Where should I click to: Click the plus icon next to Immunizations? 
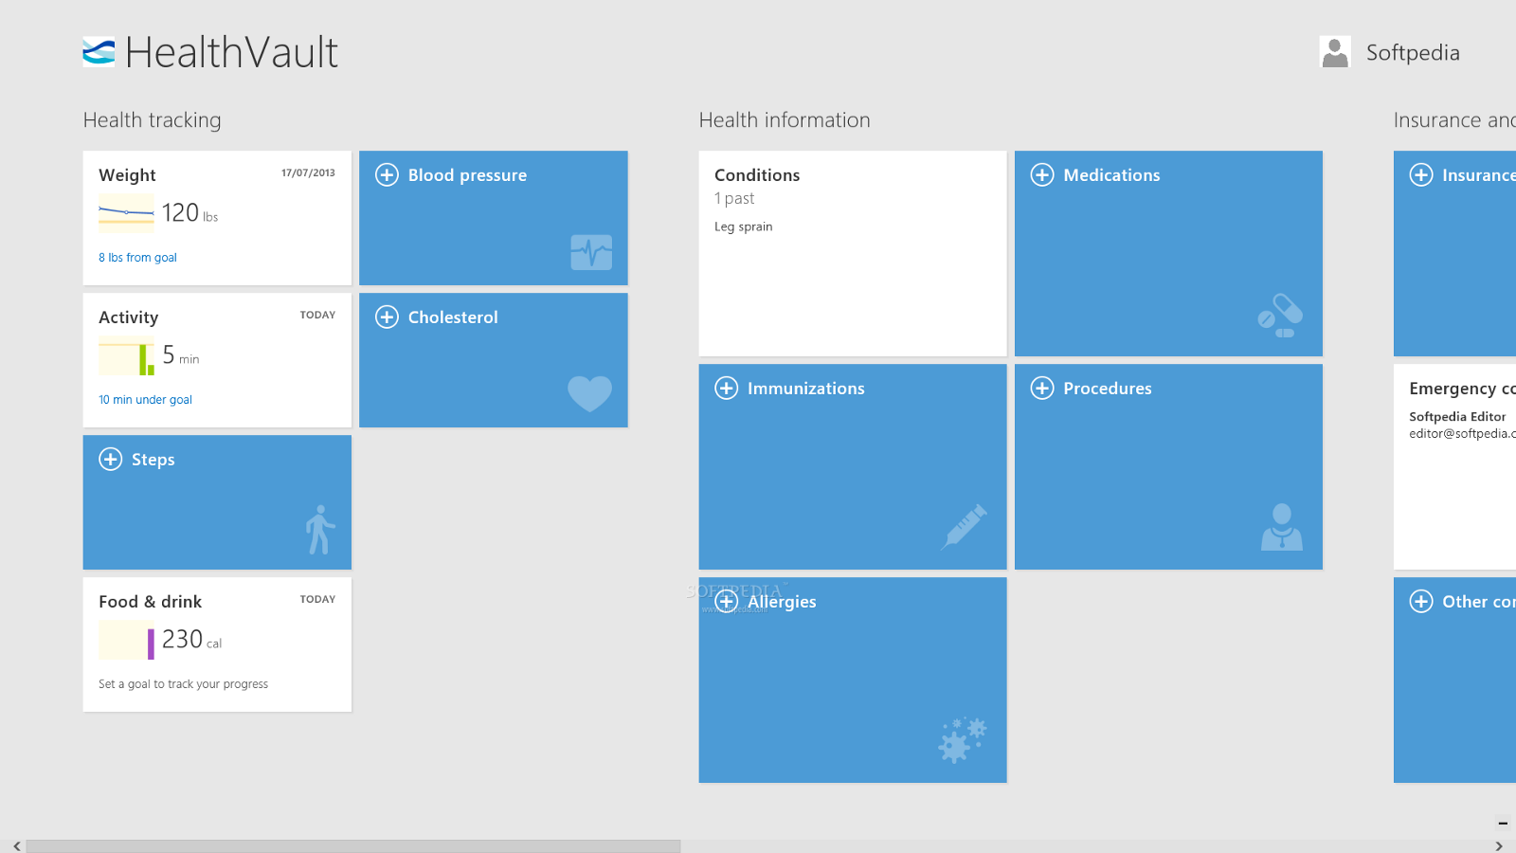pyautogui.click(x=727, y=389)
